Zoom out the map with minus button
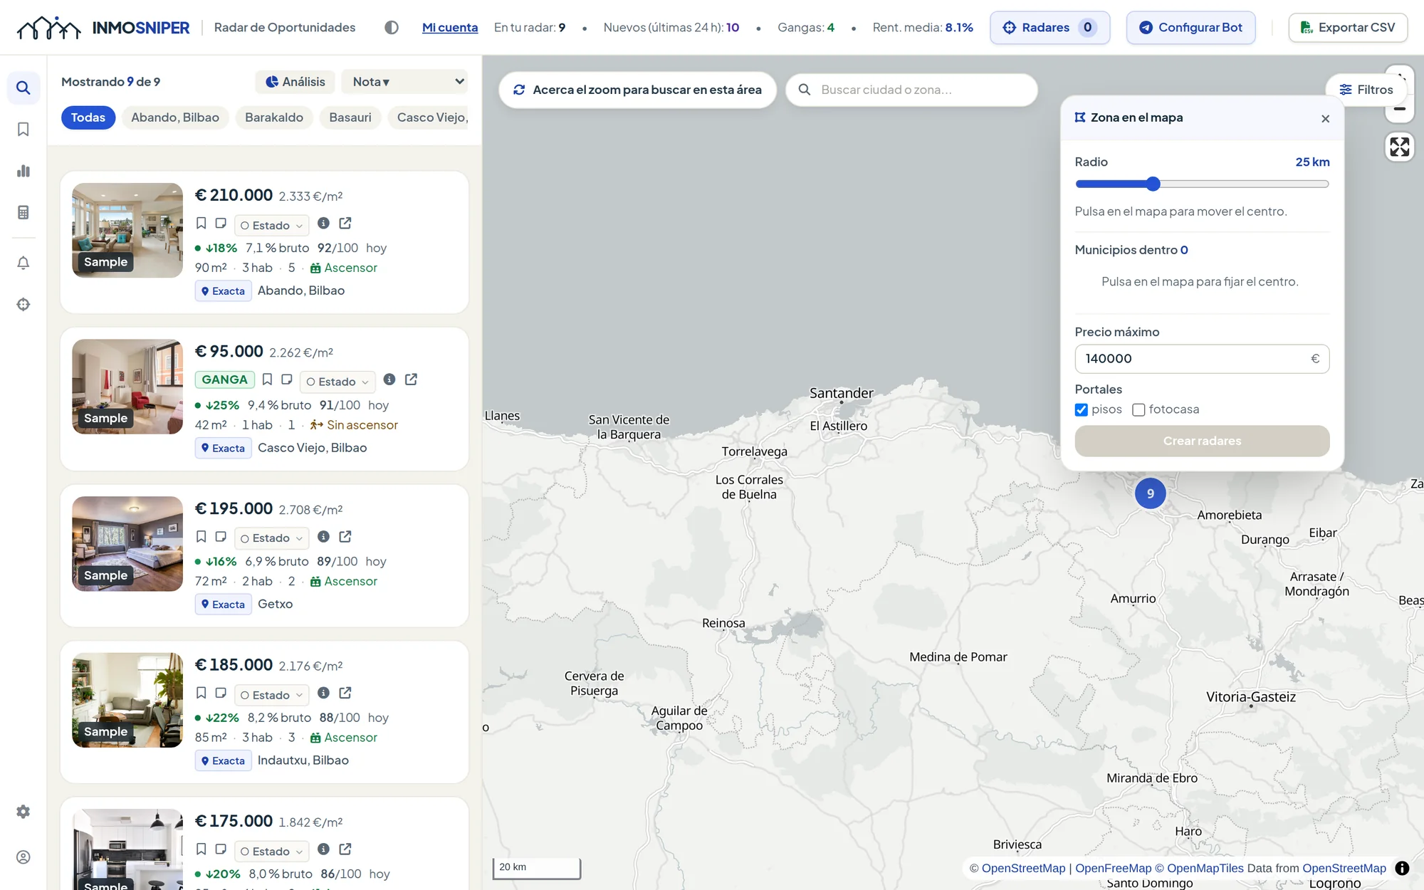The image size is (1424, 890). coord(1399,109)
